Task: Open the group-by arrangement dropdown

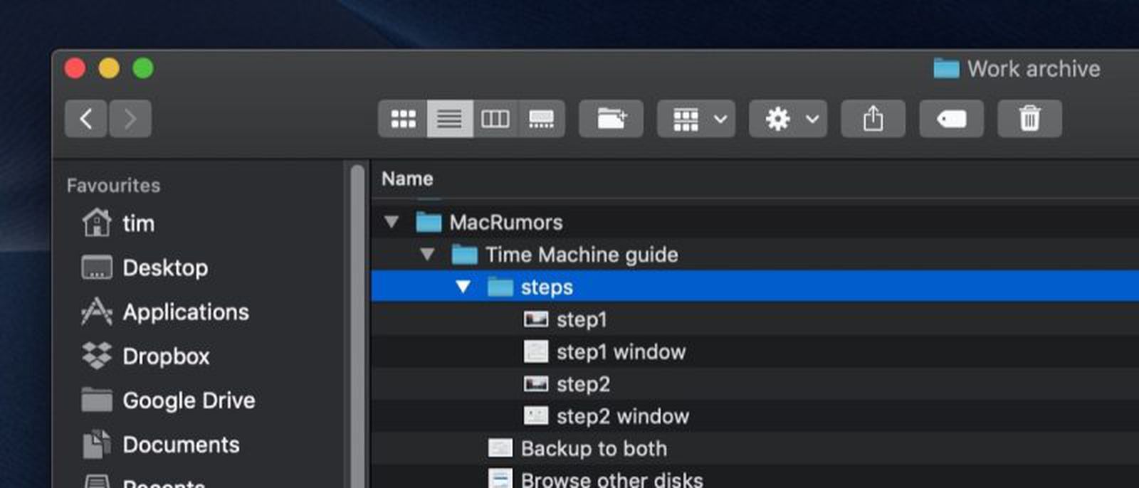Action: click(x=696, y=119)
